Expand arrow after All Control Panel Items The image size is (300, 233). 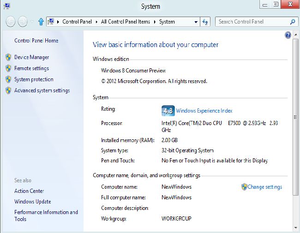click(155, 22)
